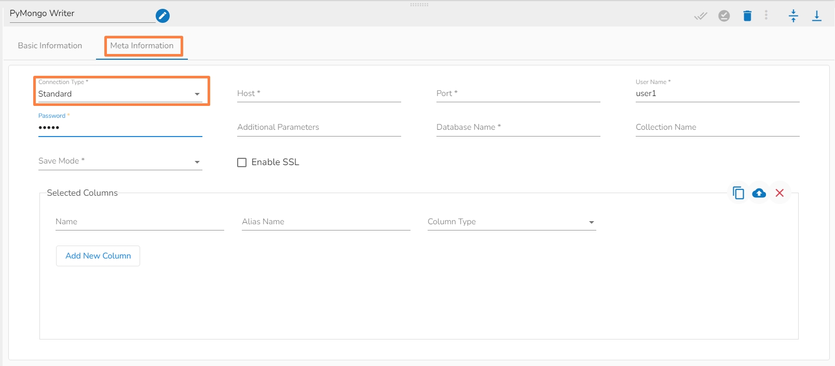Screen dimensions: 835x366
Task: Click the Host input field
Action: (319, 94)
